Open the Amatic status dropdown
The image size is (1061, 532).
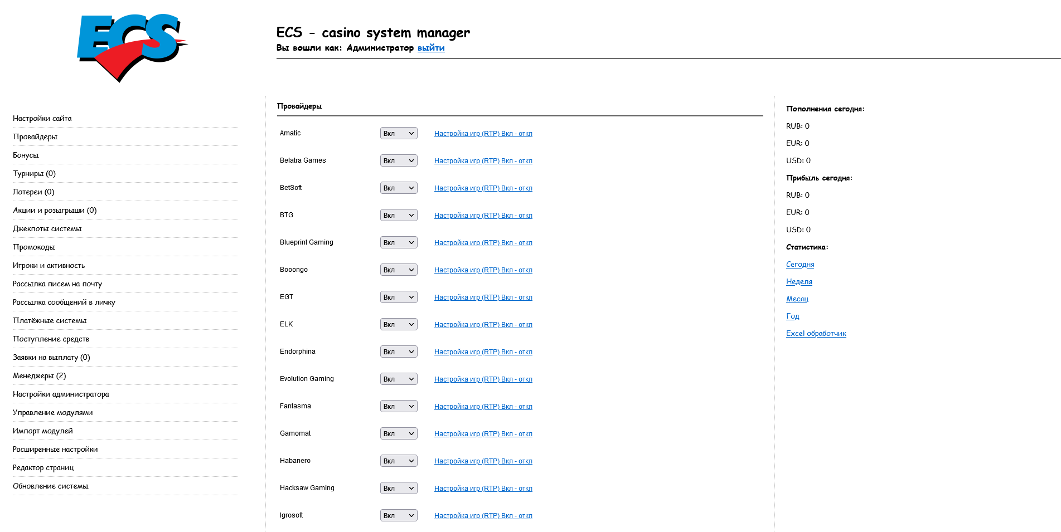tap(399, 134)
